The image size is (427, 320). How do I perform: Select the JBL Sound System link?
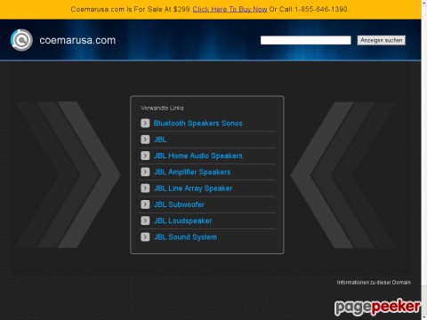[185, 237]
